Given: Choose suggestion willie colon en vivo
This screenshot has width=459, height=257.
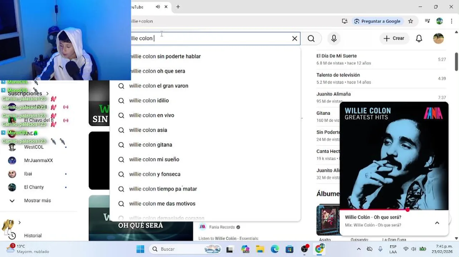Looking at the screenshot, I should pyautogui.click(x=205, y=115).
